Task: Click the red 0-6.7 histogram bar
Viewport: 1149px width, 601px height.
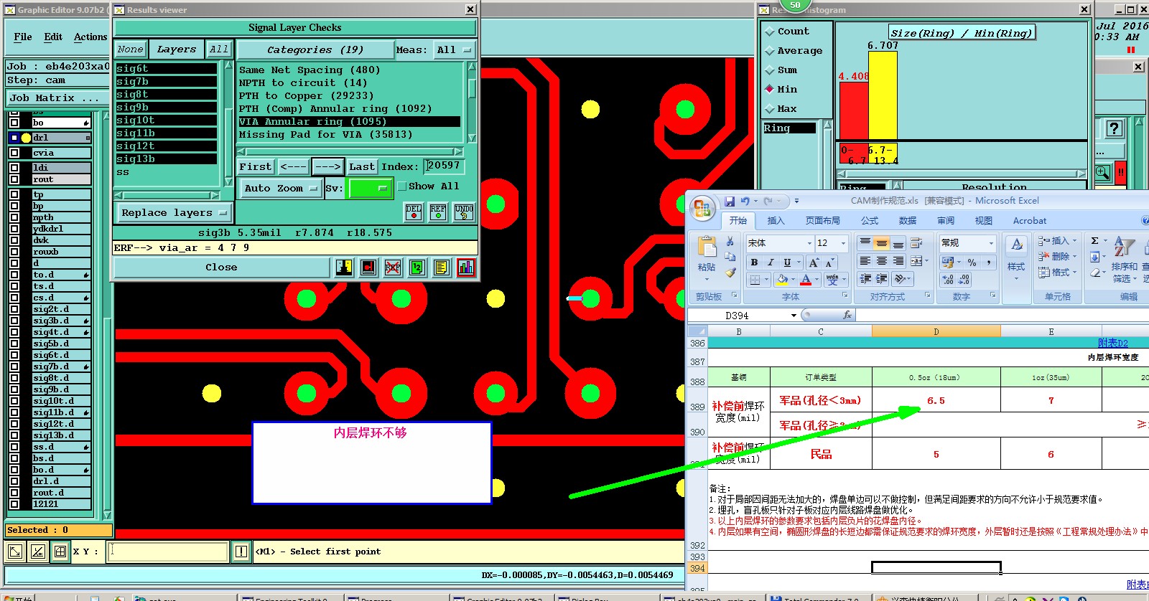Action: [854, 110]
